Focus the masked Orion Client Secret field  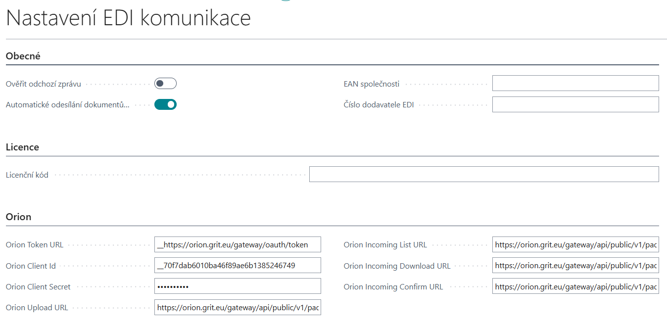coord(238,286)
